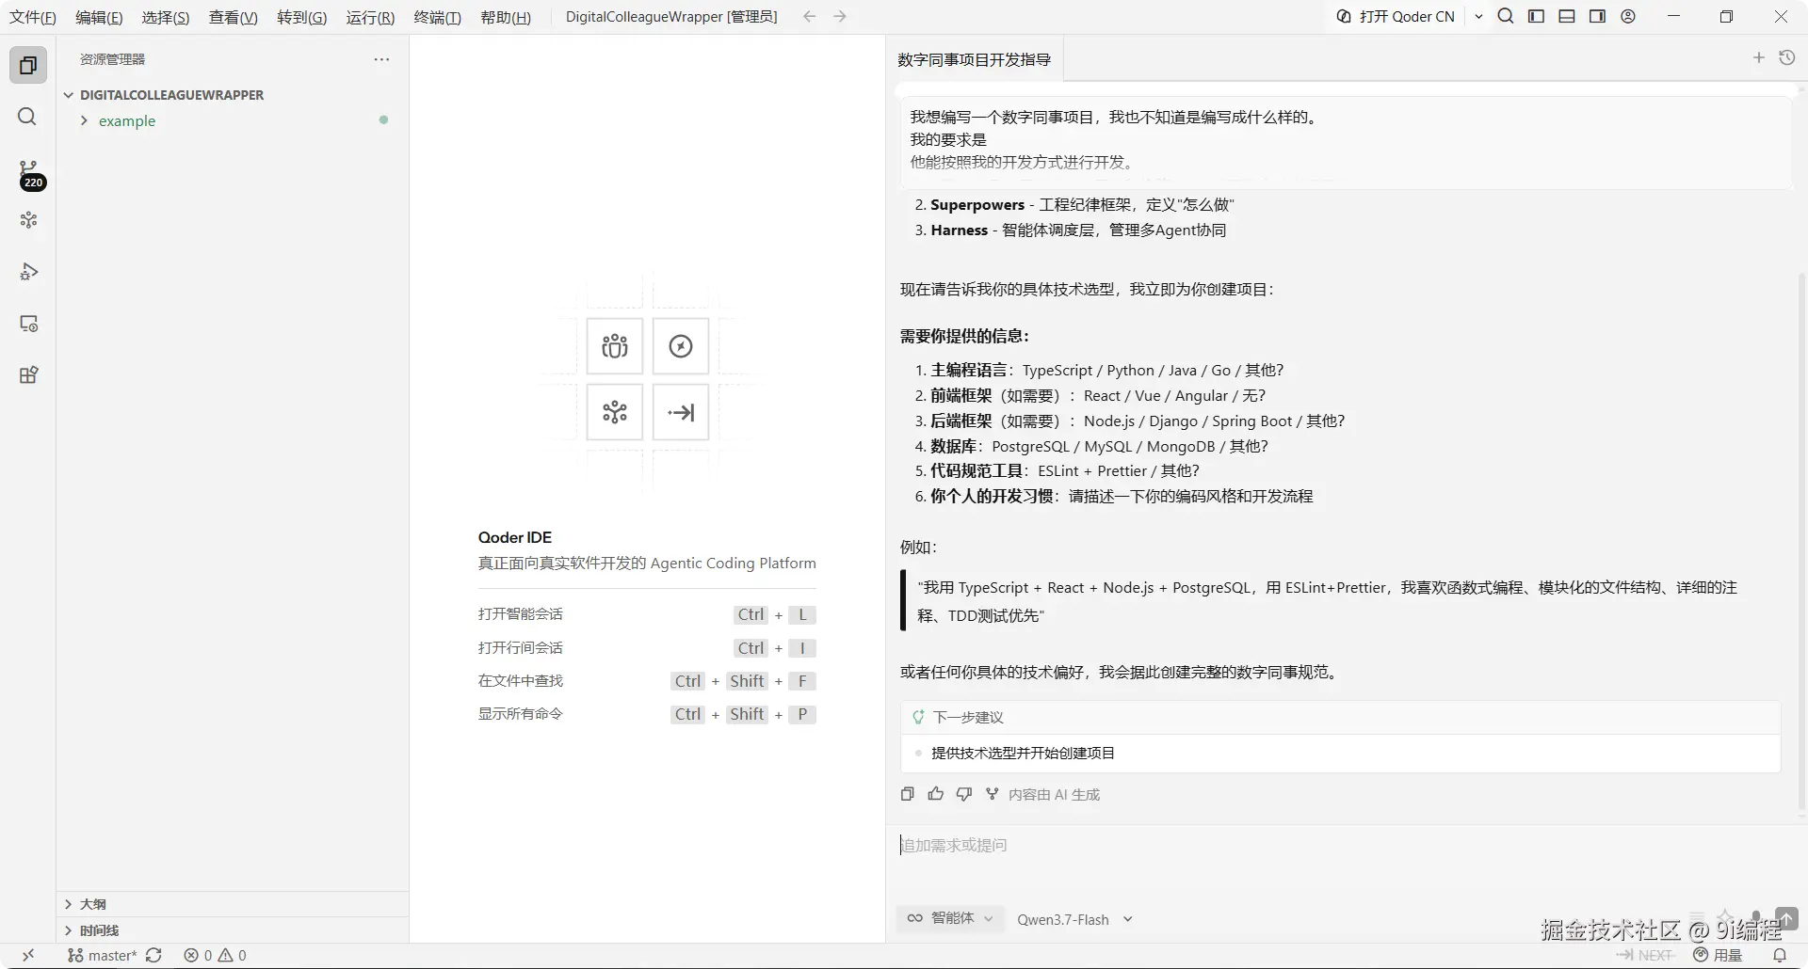Toggle the secondary sidebar layout icon

pos(1597,16)
